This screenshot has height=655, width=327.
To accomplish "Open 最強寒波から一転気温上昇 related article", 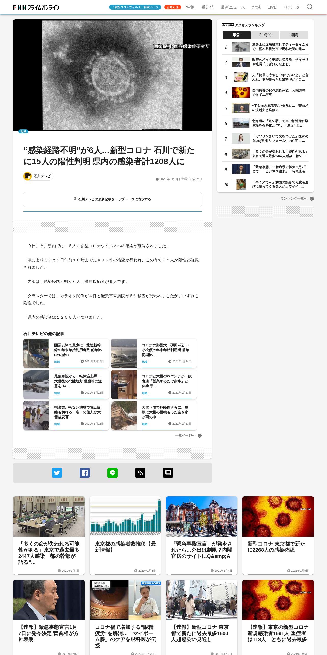I will [x=66, y=384].
